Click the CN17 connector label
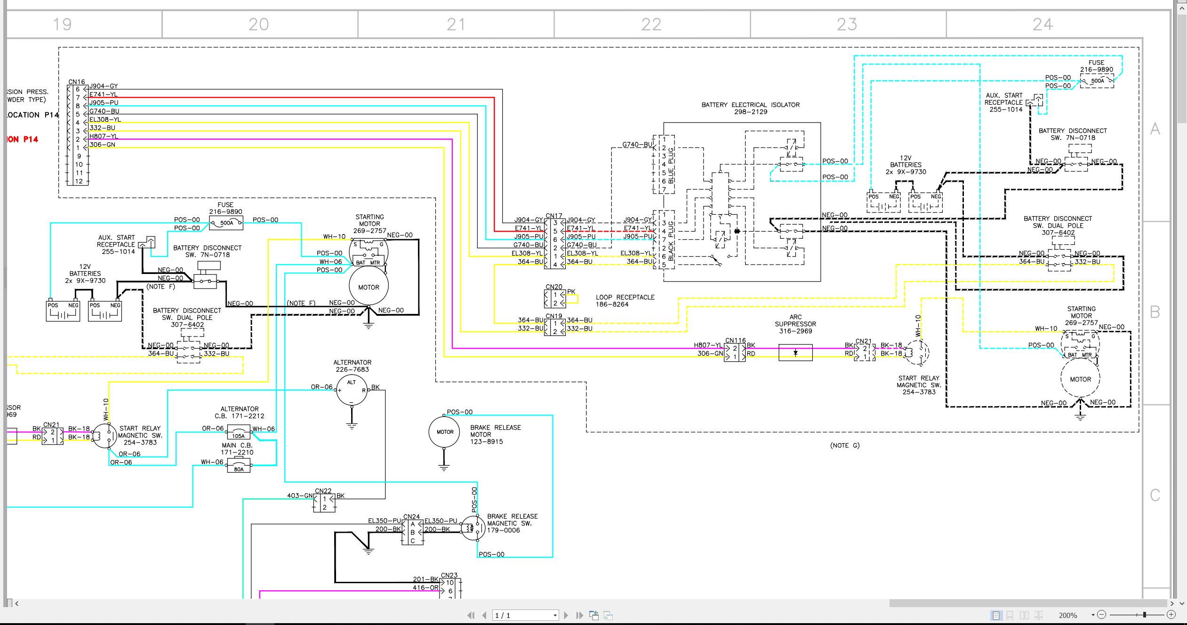This screenshot has height=625, width=1187. tap(553, 216)
